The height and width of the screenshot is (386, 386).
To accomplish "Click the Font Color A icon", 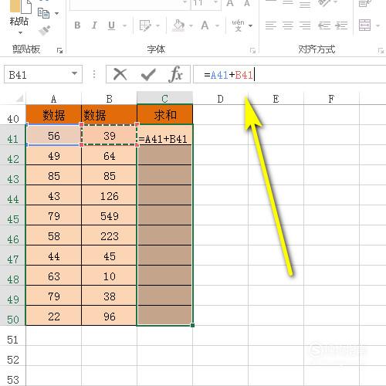I will pyautogui.click(x=205, y=25).
